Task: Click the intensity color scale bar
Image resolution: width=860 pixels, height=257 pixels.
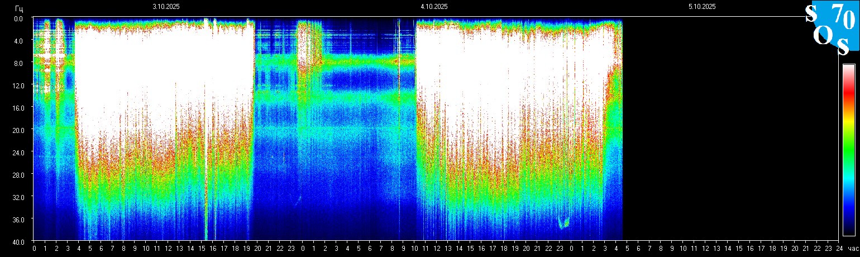Action: tap(849, 150)
